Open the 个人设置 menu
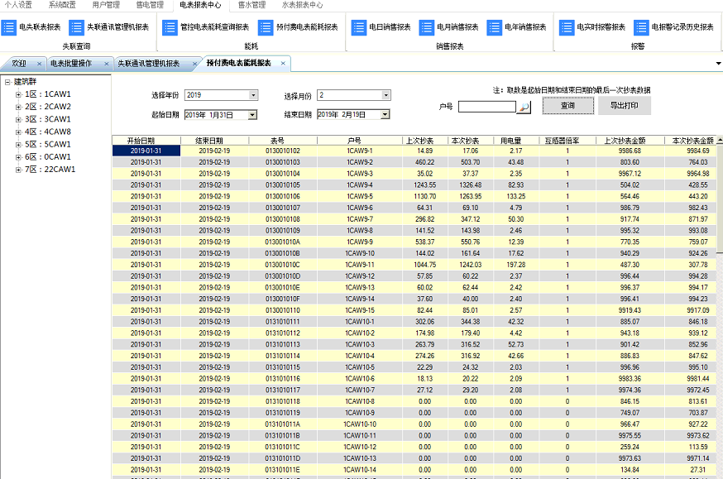Viewport: 723px width, 479px height. coord(18,5)
